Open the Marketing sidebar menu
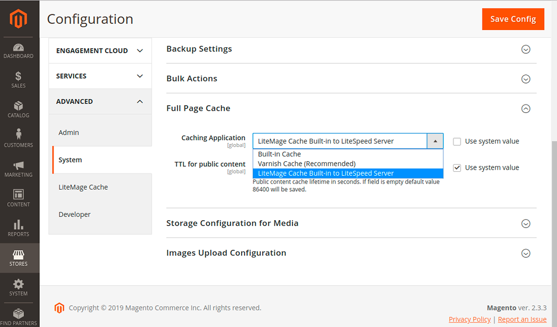Image resolution: width=557 pixels, height=327 pixels. [x=18, y=169]
